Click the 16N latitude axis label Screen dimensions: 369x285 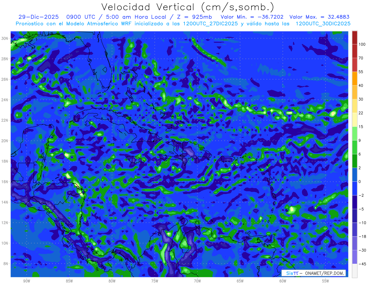pyautogui.click(x=5, y=182)
